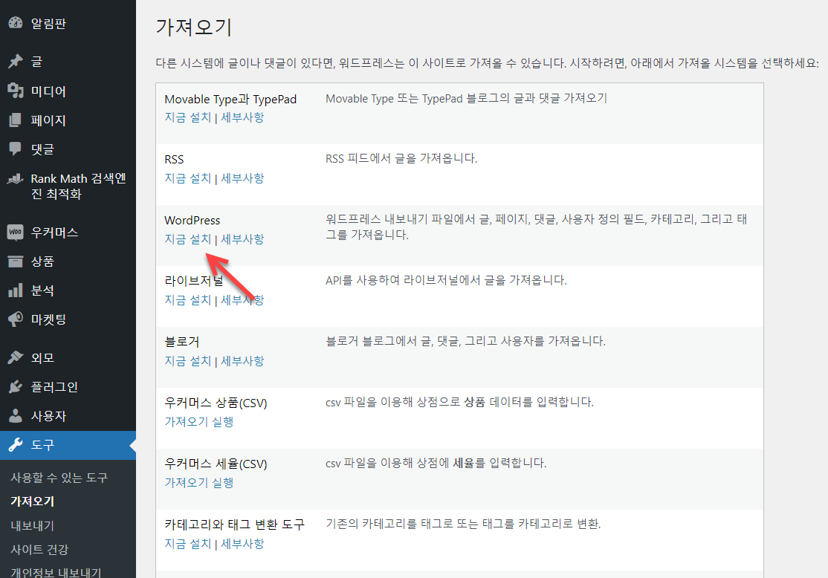Click the 라이브저널 importer title
Screen dimensions: 828x578
[x=194, y=281]
